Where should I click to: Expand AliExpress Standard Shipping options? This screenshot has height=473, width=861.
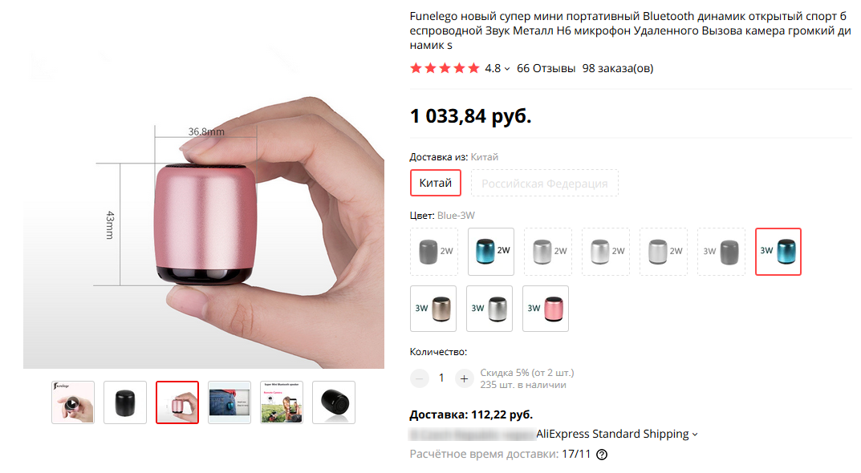click(695, 435)
